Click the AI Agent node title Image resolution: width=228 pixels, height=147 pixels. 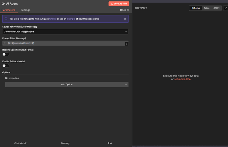(x=12, y=4)
